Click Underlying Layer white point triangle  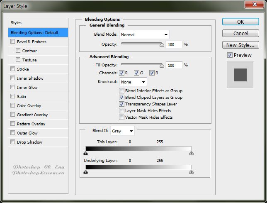pos(191,171)
